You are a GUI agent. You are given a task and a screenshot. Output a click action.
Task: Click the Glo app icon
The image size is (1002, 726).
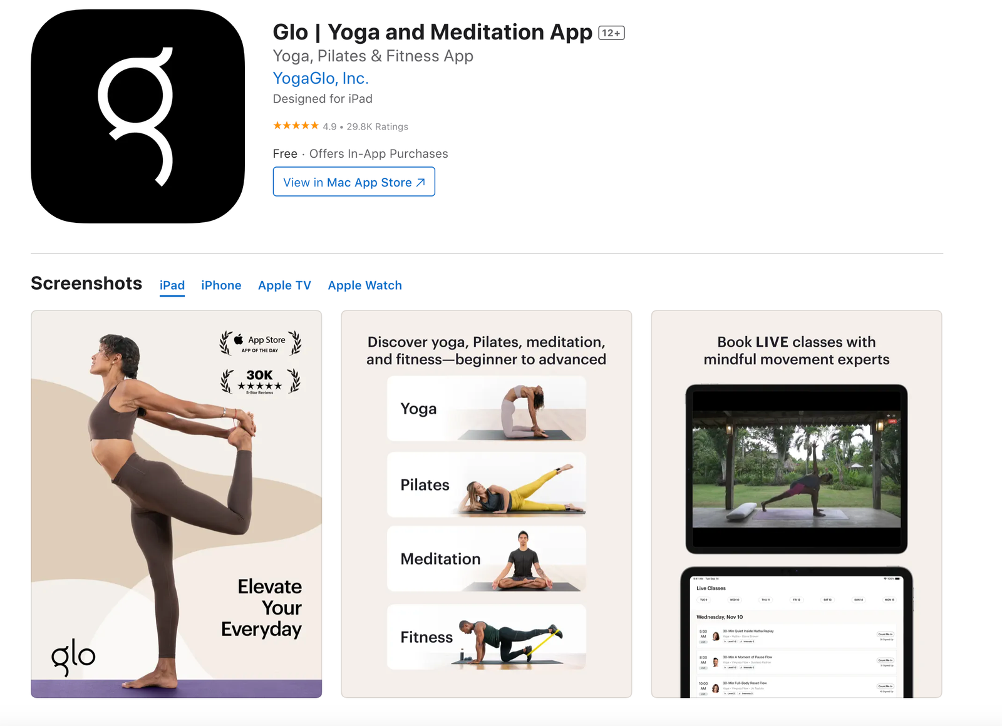(x=138, y=116)
